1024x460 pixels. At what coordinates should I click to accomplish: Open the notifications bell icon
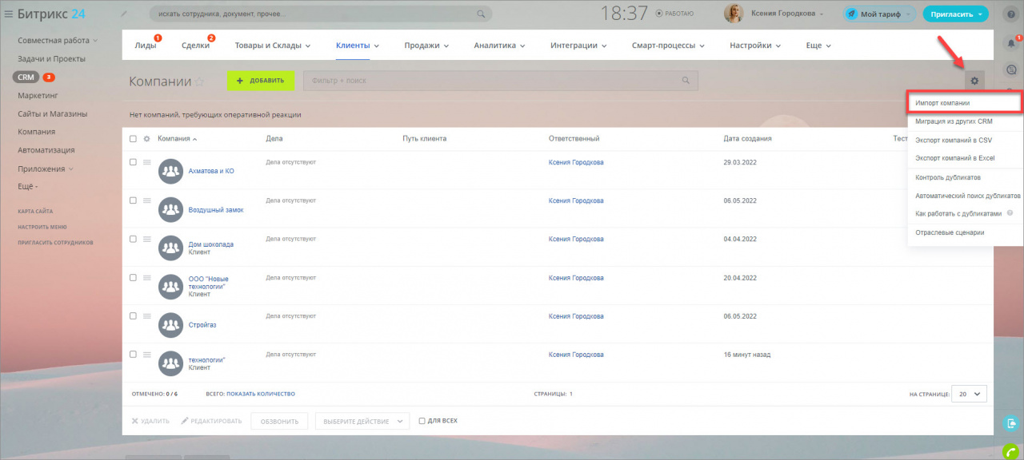pos(1010,43)
